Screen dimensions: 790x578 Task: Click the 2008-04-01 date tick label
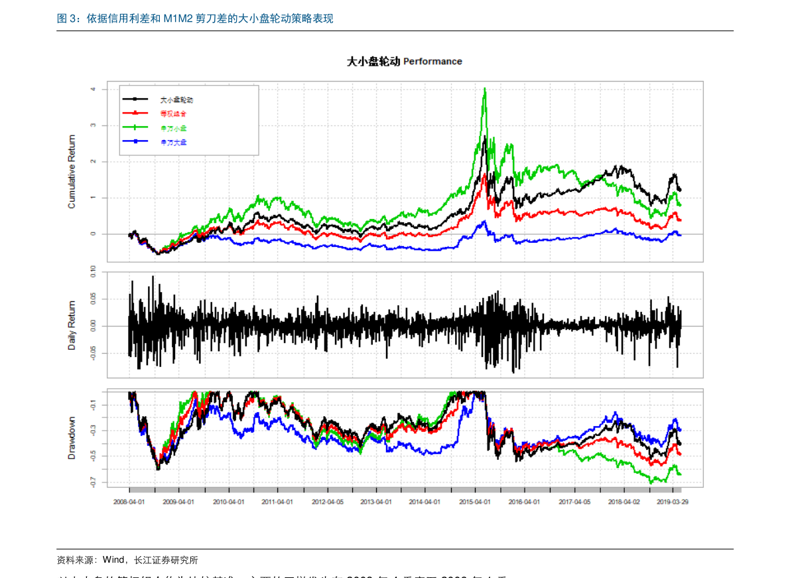(129, 502)
